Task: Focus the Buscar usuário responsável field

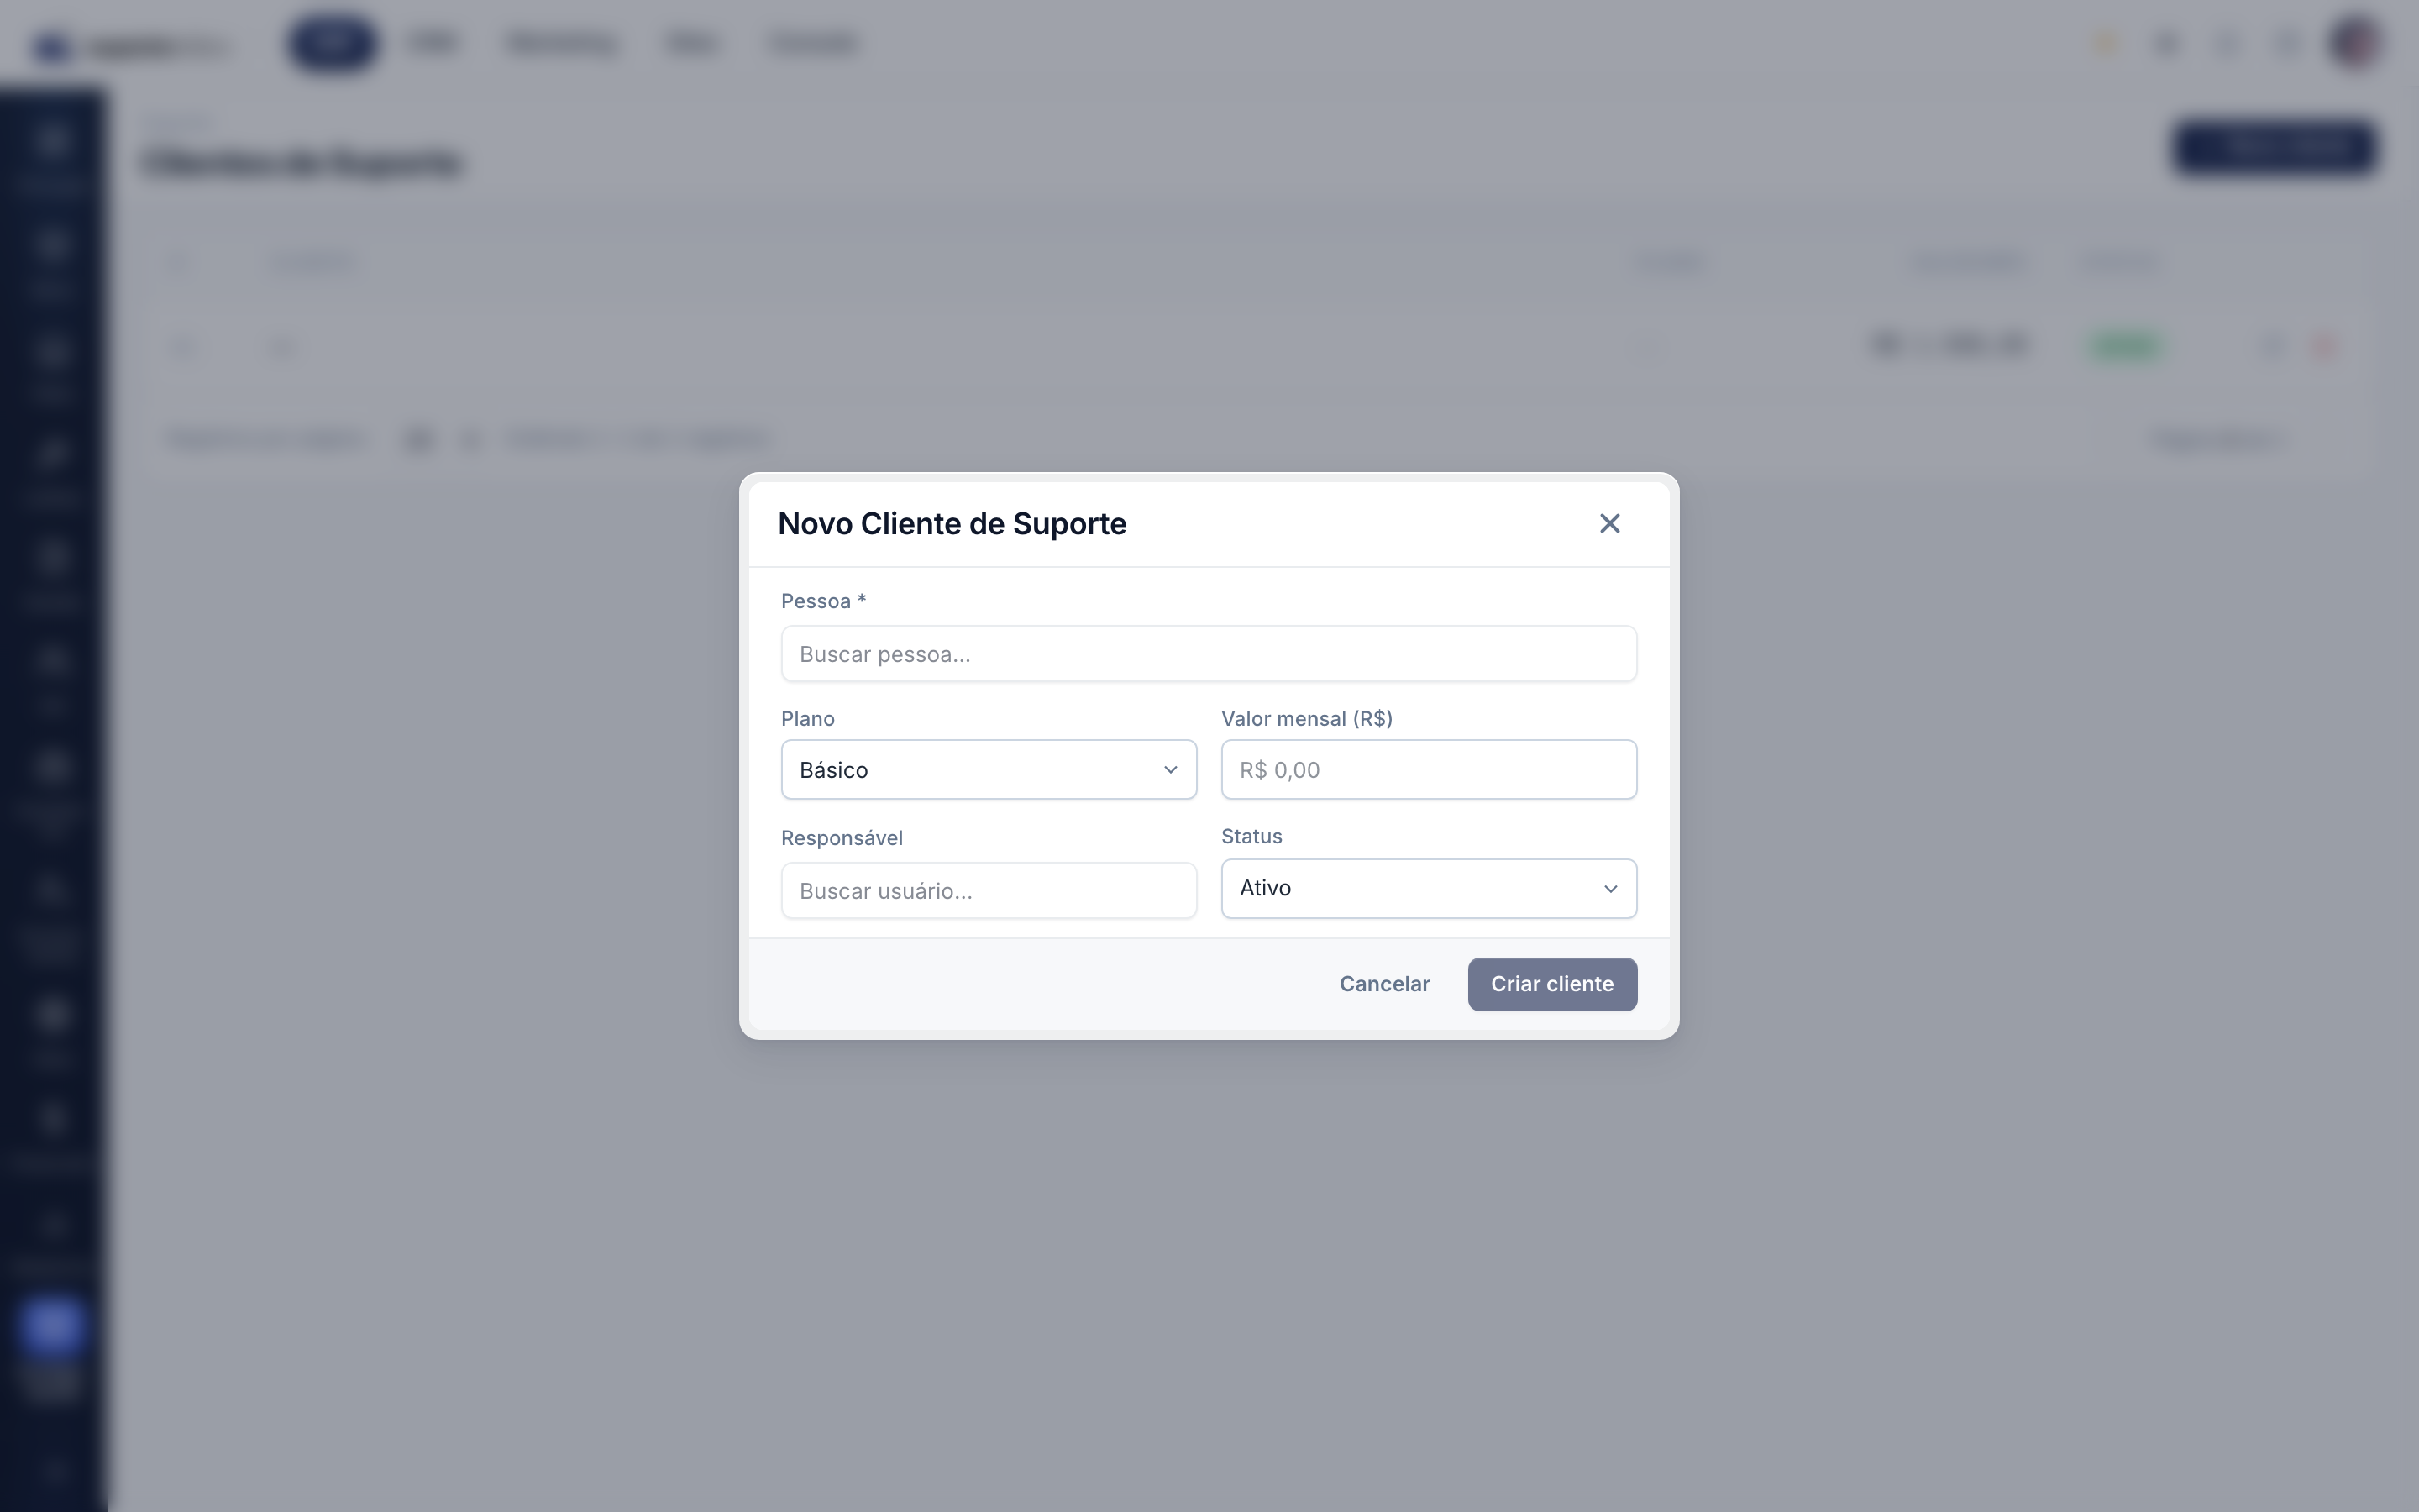Action: [x=989, y=890]
